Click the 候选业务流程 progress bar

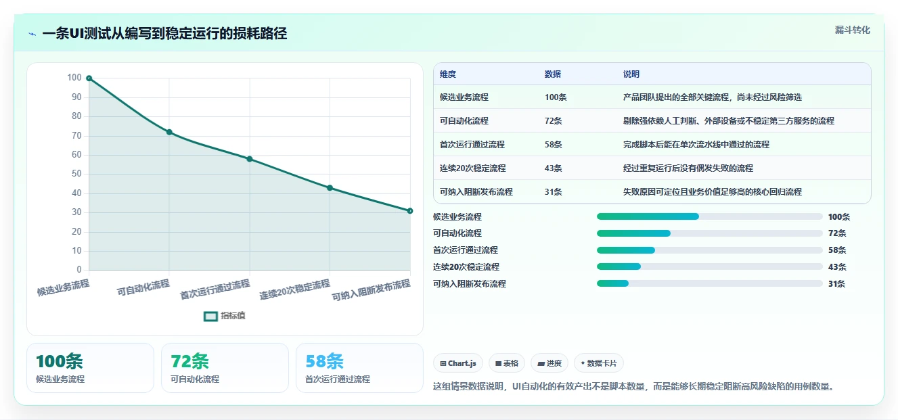point(710,216)
